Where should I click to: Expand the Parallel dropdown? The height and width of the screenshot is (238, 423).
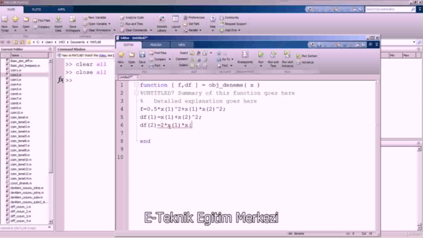(x=200, y=30)
